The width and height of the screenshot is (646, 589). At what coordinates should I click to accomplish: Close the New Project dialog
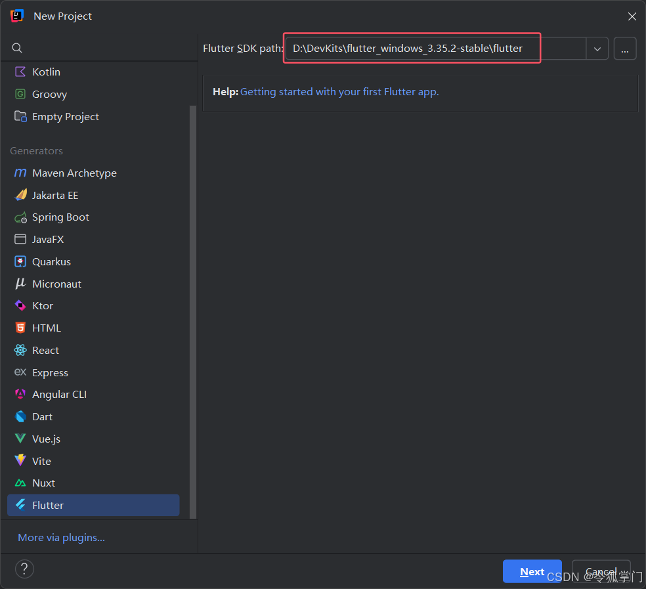632,16
